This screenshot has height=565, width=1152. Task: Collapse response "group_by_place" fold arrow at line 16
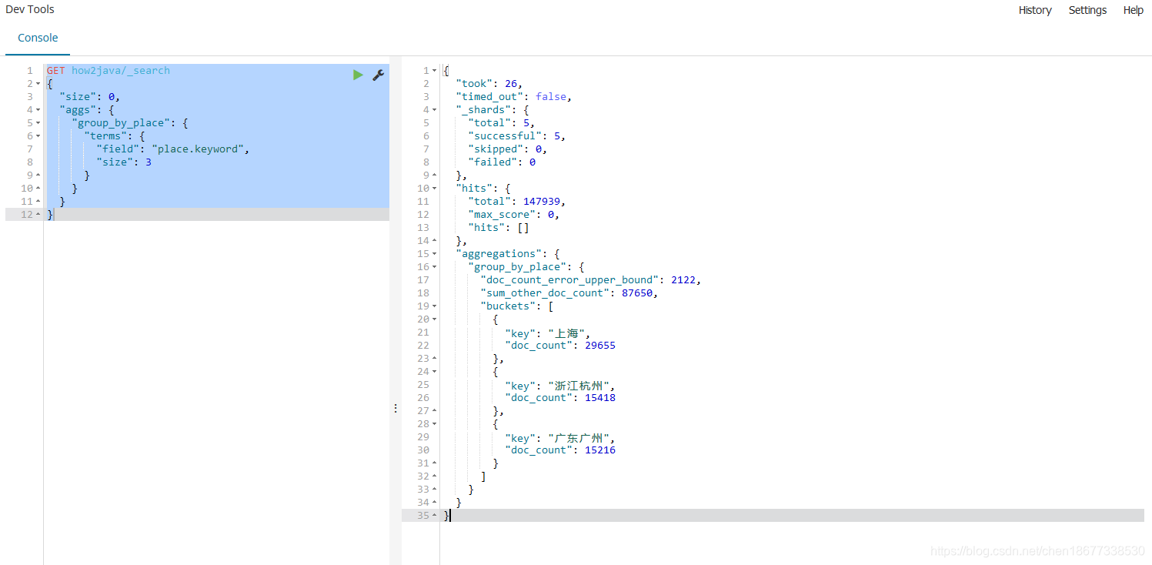click(x=435, y=267)
